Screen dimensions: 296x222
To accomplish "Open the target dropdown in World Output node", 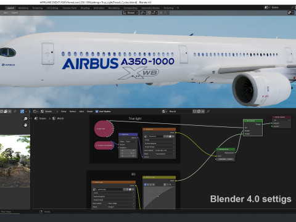I will 281,120.
